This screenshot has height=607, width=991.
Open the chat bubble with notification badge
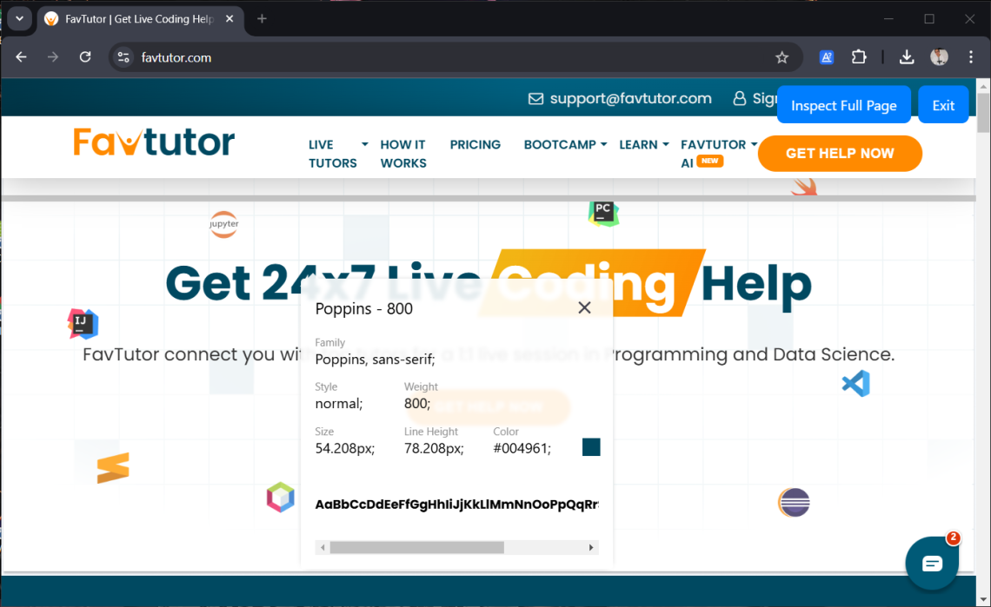932,563
